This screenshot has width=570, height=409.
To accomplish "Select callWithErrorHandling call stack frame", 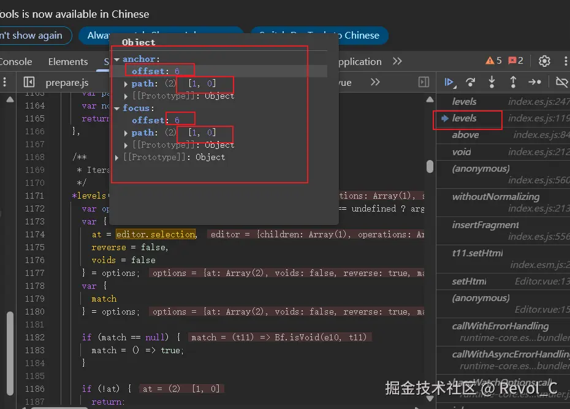I will [503, 332].
